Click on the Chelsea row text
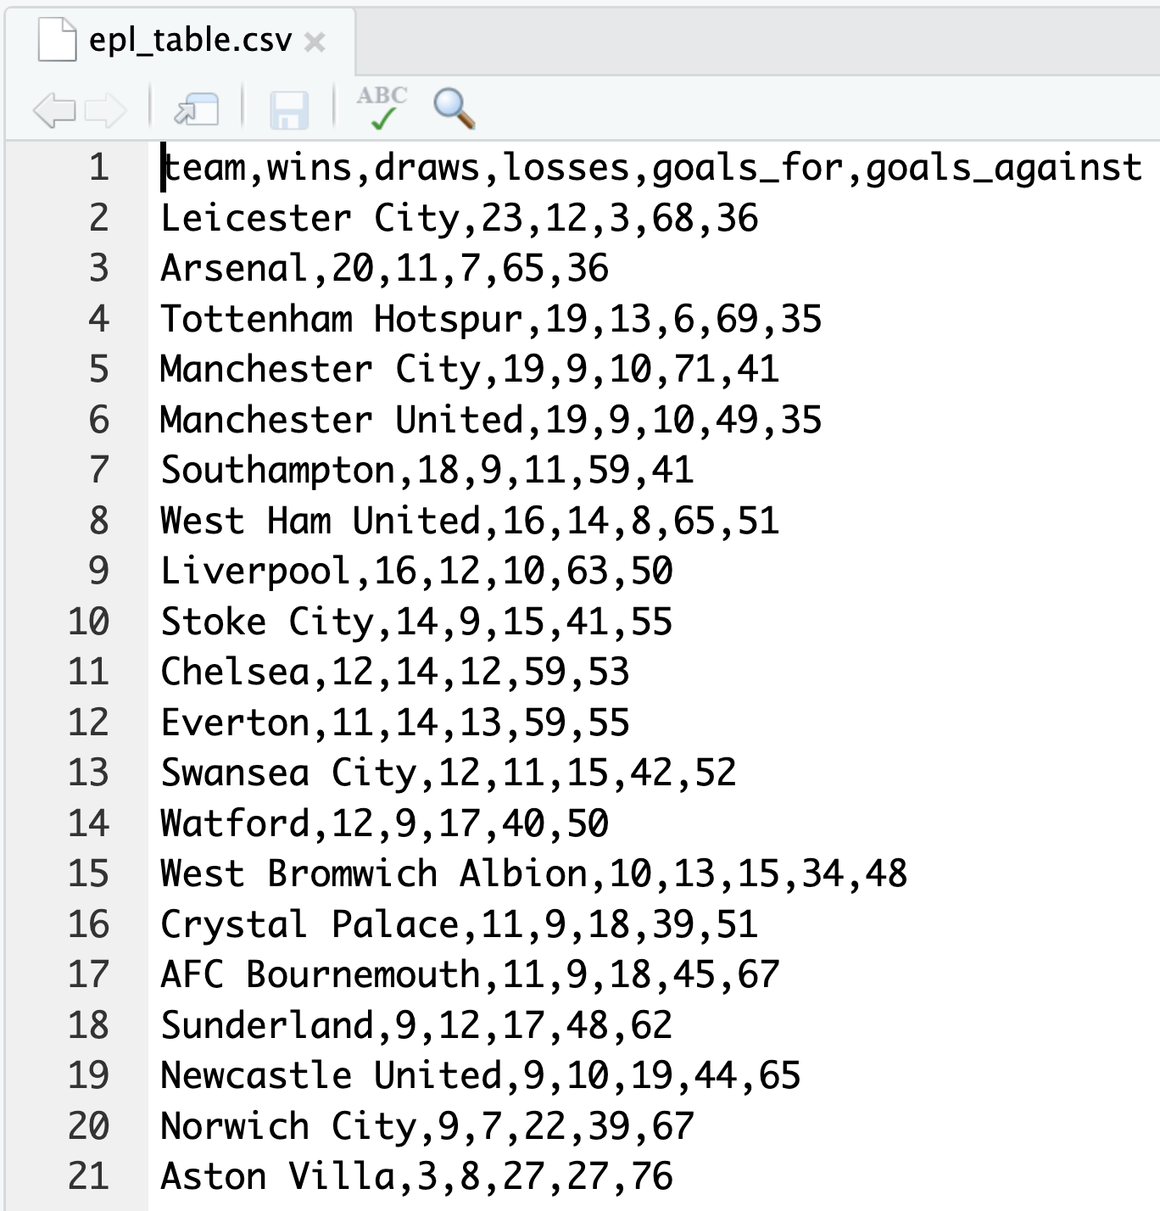The image size is (1160, 1211). (x=395, y=672)
